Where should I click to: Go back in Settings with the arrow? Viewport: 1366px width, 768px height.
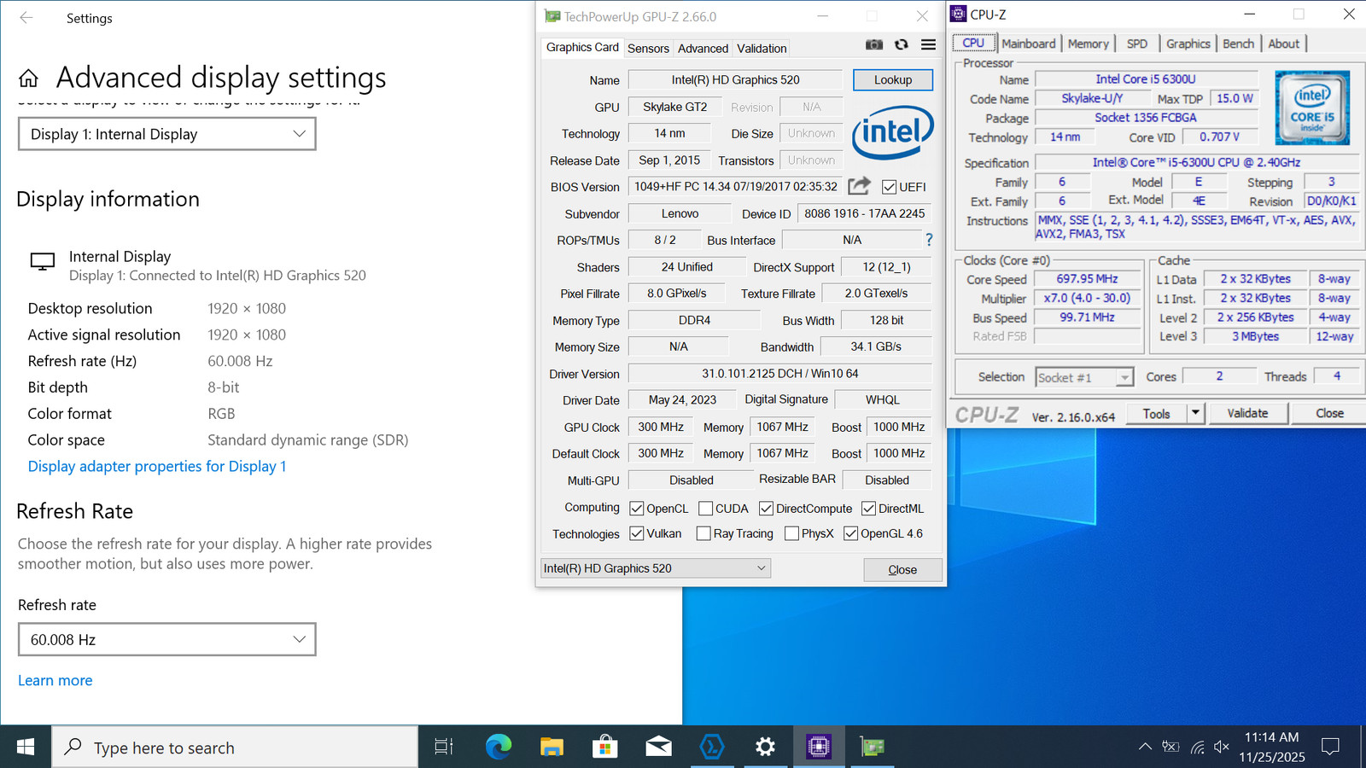pos(26,18)
